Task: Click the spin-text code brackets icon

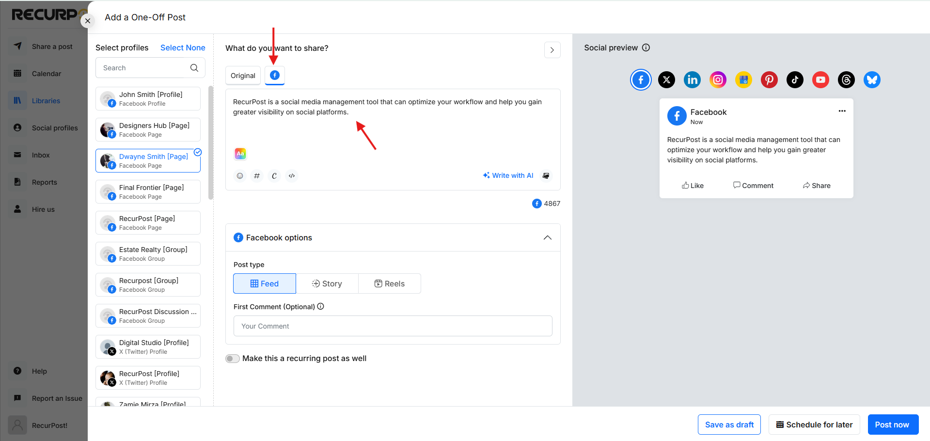Action: click(292, 176)
